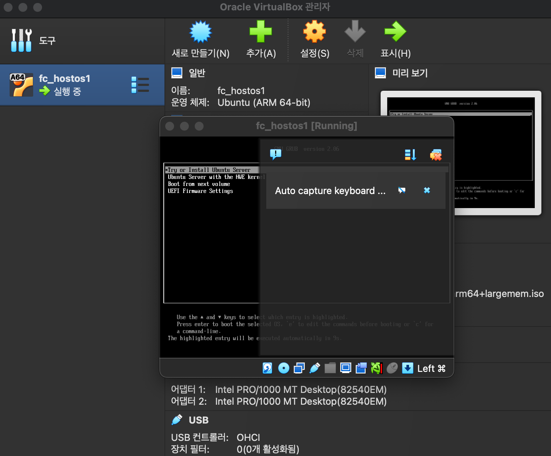Screen dimensions: 551x456
Task: Click the Ubuntu (ARM 64-bit) OS value
Action: [x=264, y=103]
